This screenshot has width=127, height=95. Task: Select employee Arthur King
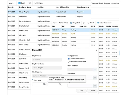click(x=23, y=78)
